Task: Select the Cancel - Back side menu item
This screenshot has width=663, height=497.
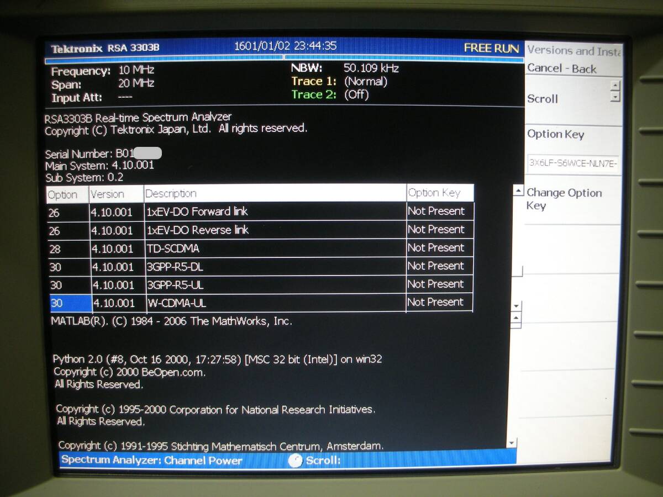Action: click(x=562, y=68)
